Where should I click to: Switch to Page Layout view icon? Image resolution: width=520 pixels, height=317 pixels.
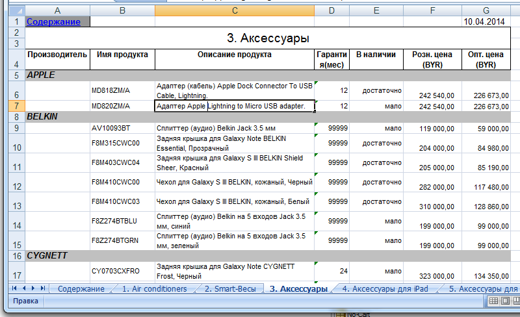click(506, 301)
